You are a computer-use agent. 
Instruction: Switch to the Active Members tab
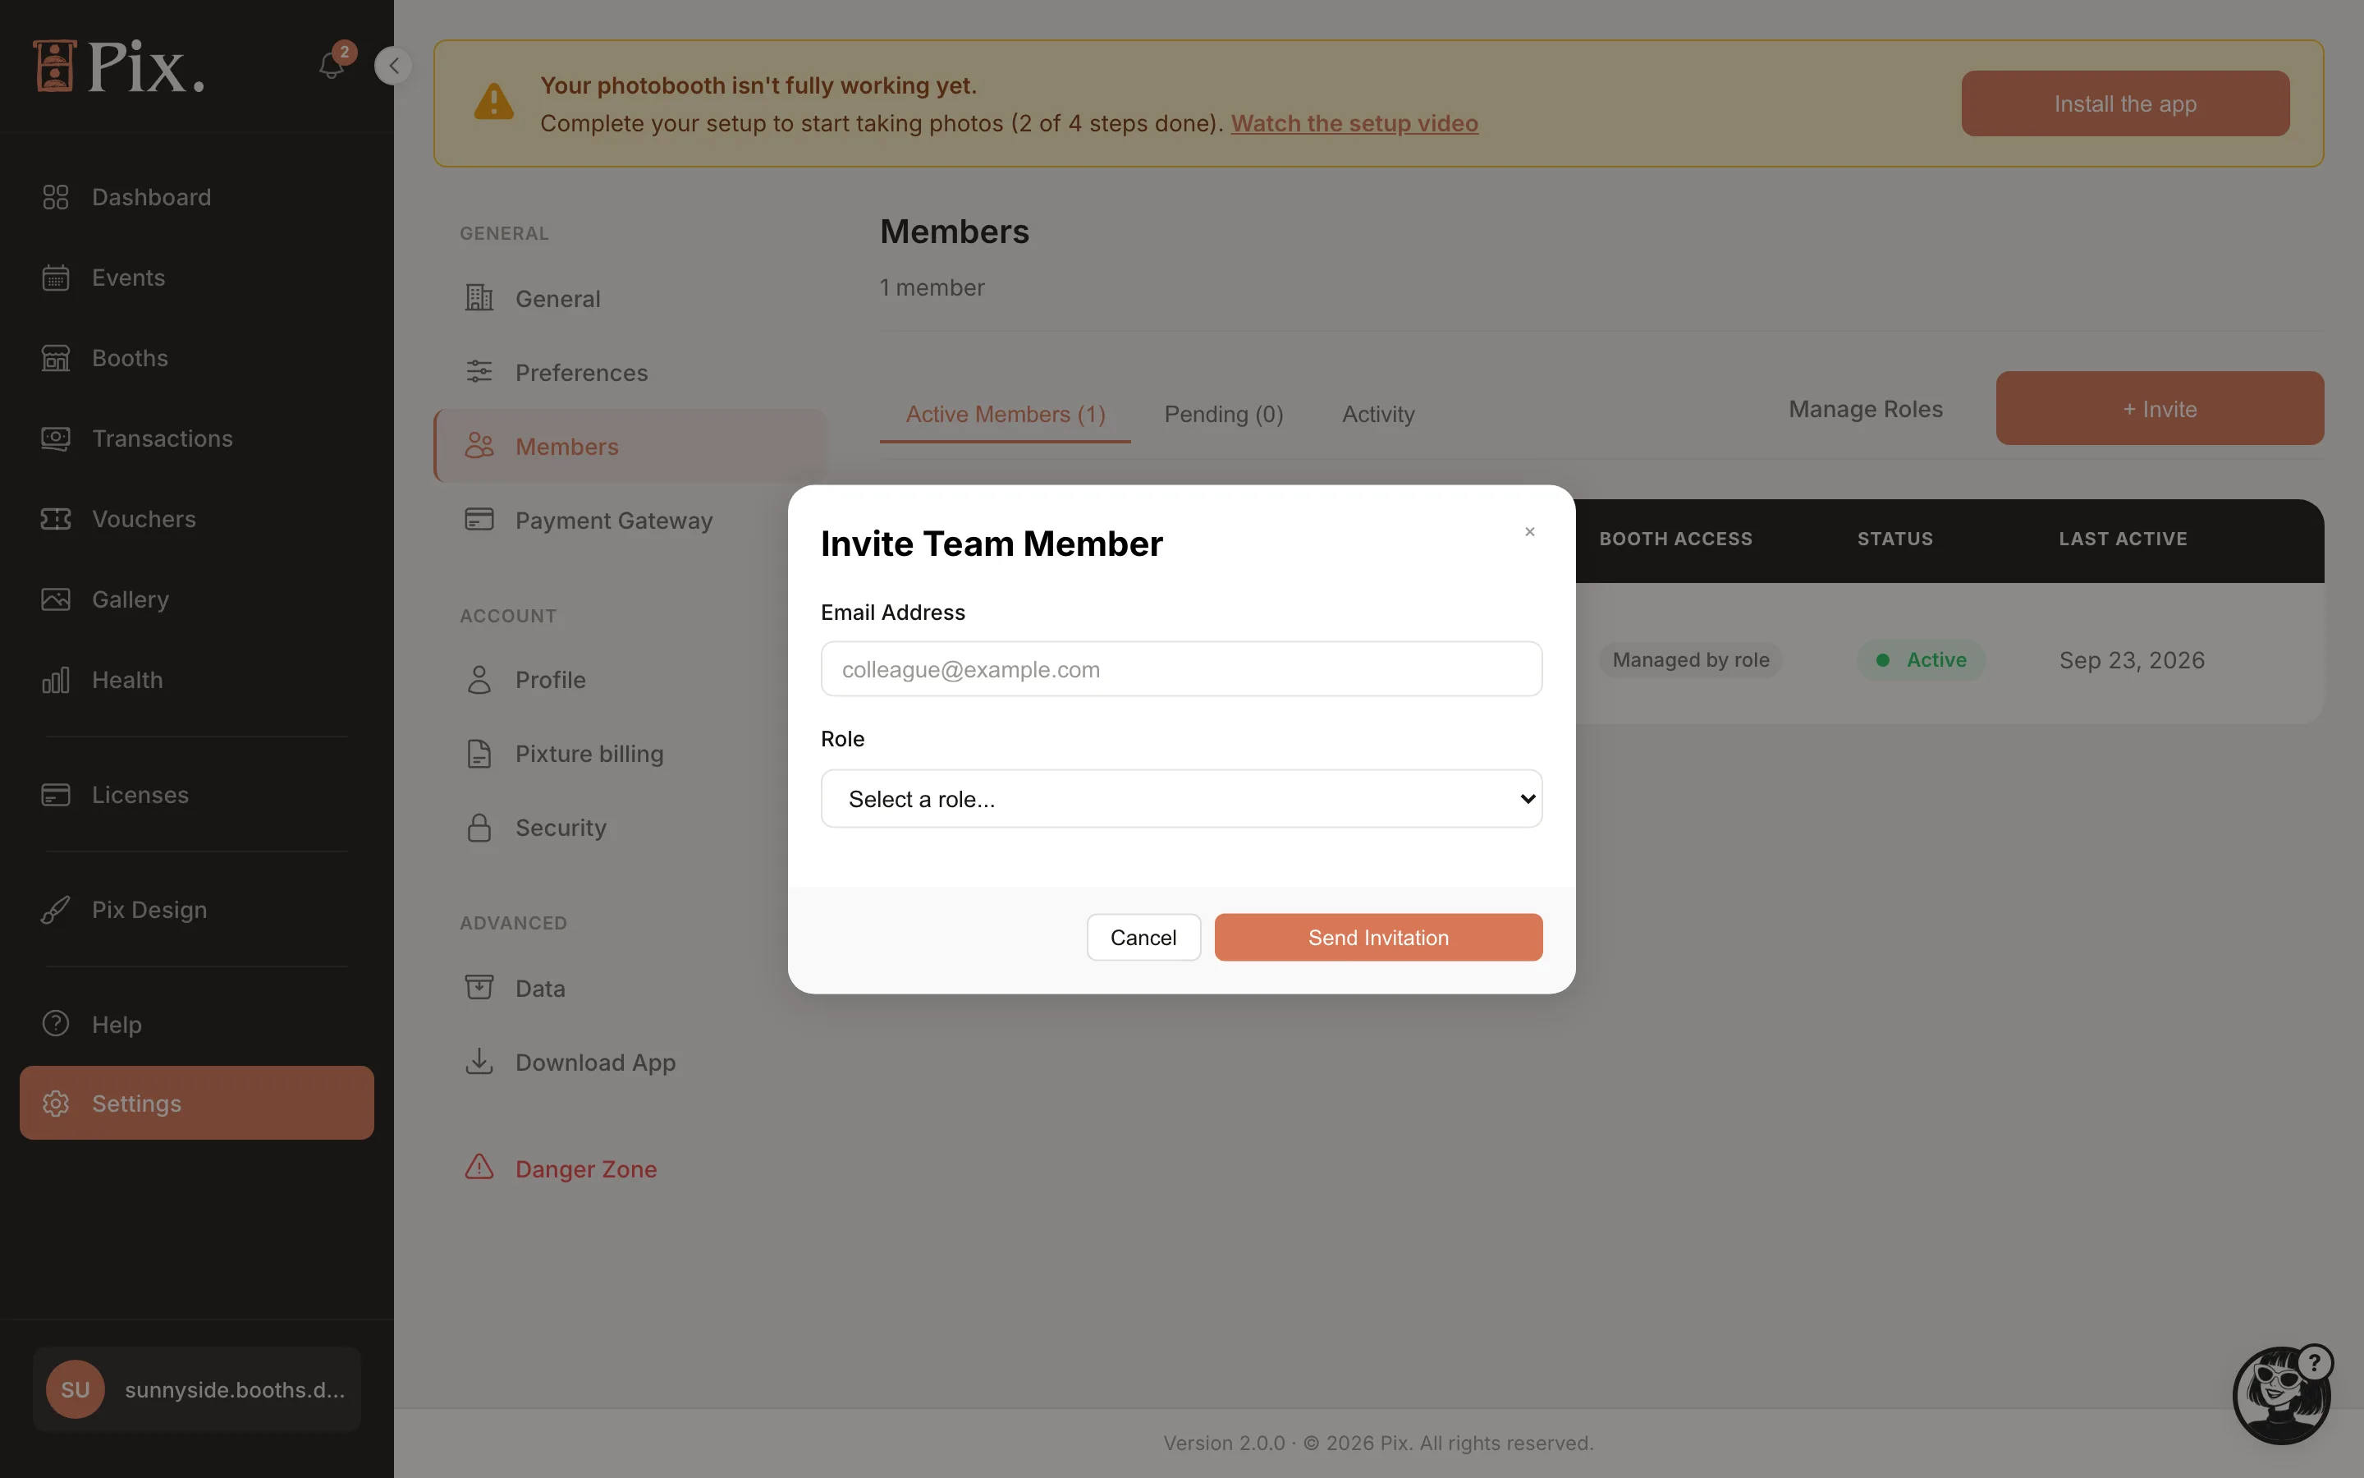[x=1006, y=415]
